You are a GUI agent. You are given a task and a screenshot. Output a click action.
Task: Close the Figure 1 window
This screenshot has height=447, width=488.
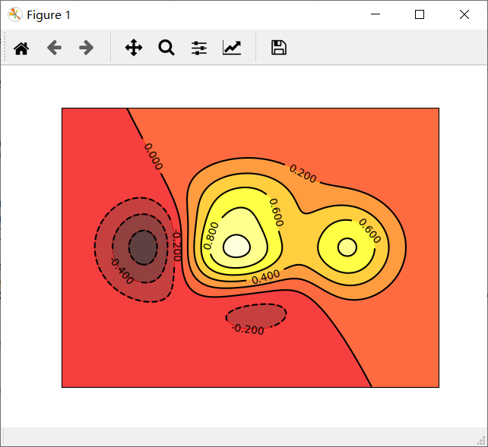tap(464, 14)
